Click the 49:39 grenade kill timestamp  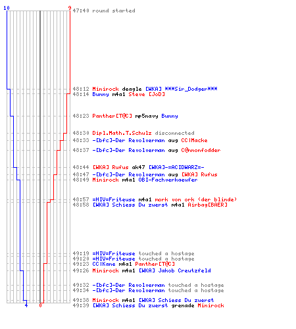[x=81, y=305]
